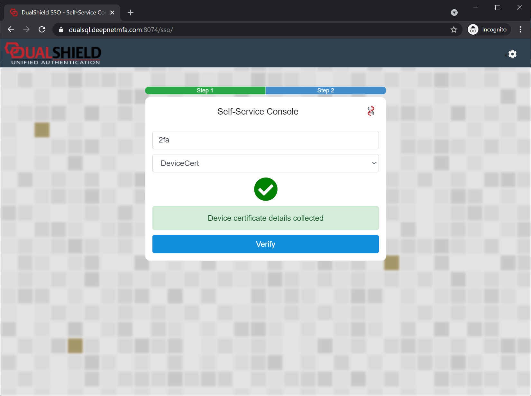The width and height of the screenshot is (531, 396).
Task: Open the Incognito profile indicator
Action: [x=489, y=30]
